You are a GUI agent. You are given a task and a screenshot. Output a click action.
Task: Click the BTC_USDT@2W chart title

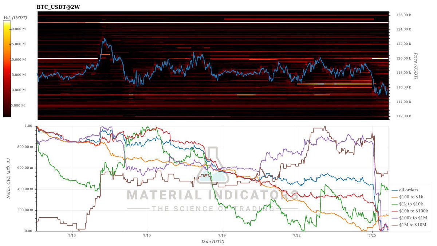58,7
